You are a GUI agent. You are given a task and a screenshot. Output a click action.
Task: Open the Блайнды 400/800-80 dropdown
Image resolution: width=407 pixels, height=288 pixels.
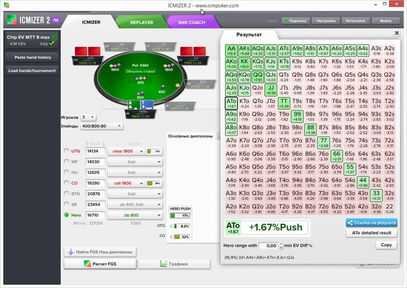[102, 126]
